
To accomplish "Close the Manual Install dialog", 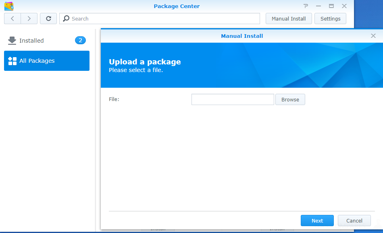I will click(373, 36).
